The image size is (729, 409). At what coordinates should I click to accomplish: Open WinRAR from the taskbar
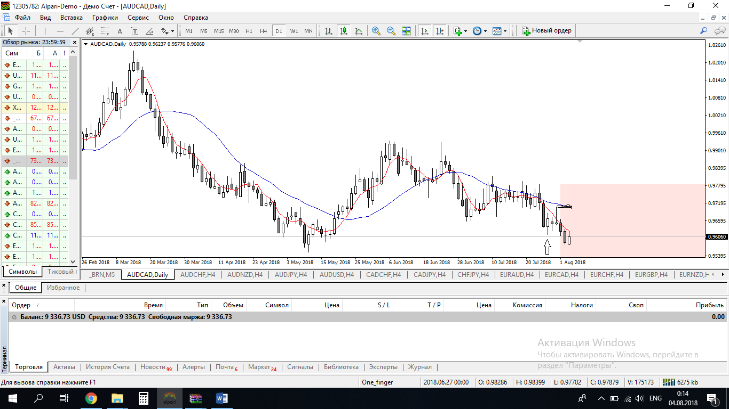[196, 398]
